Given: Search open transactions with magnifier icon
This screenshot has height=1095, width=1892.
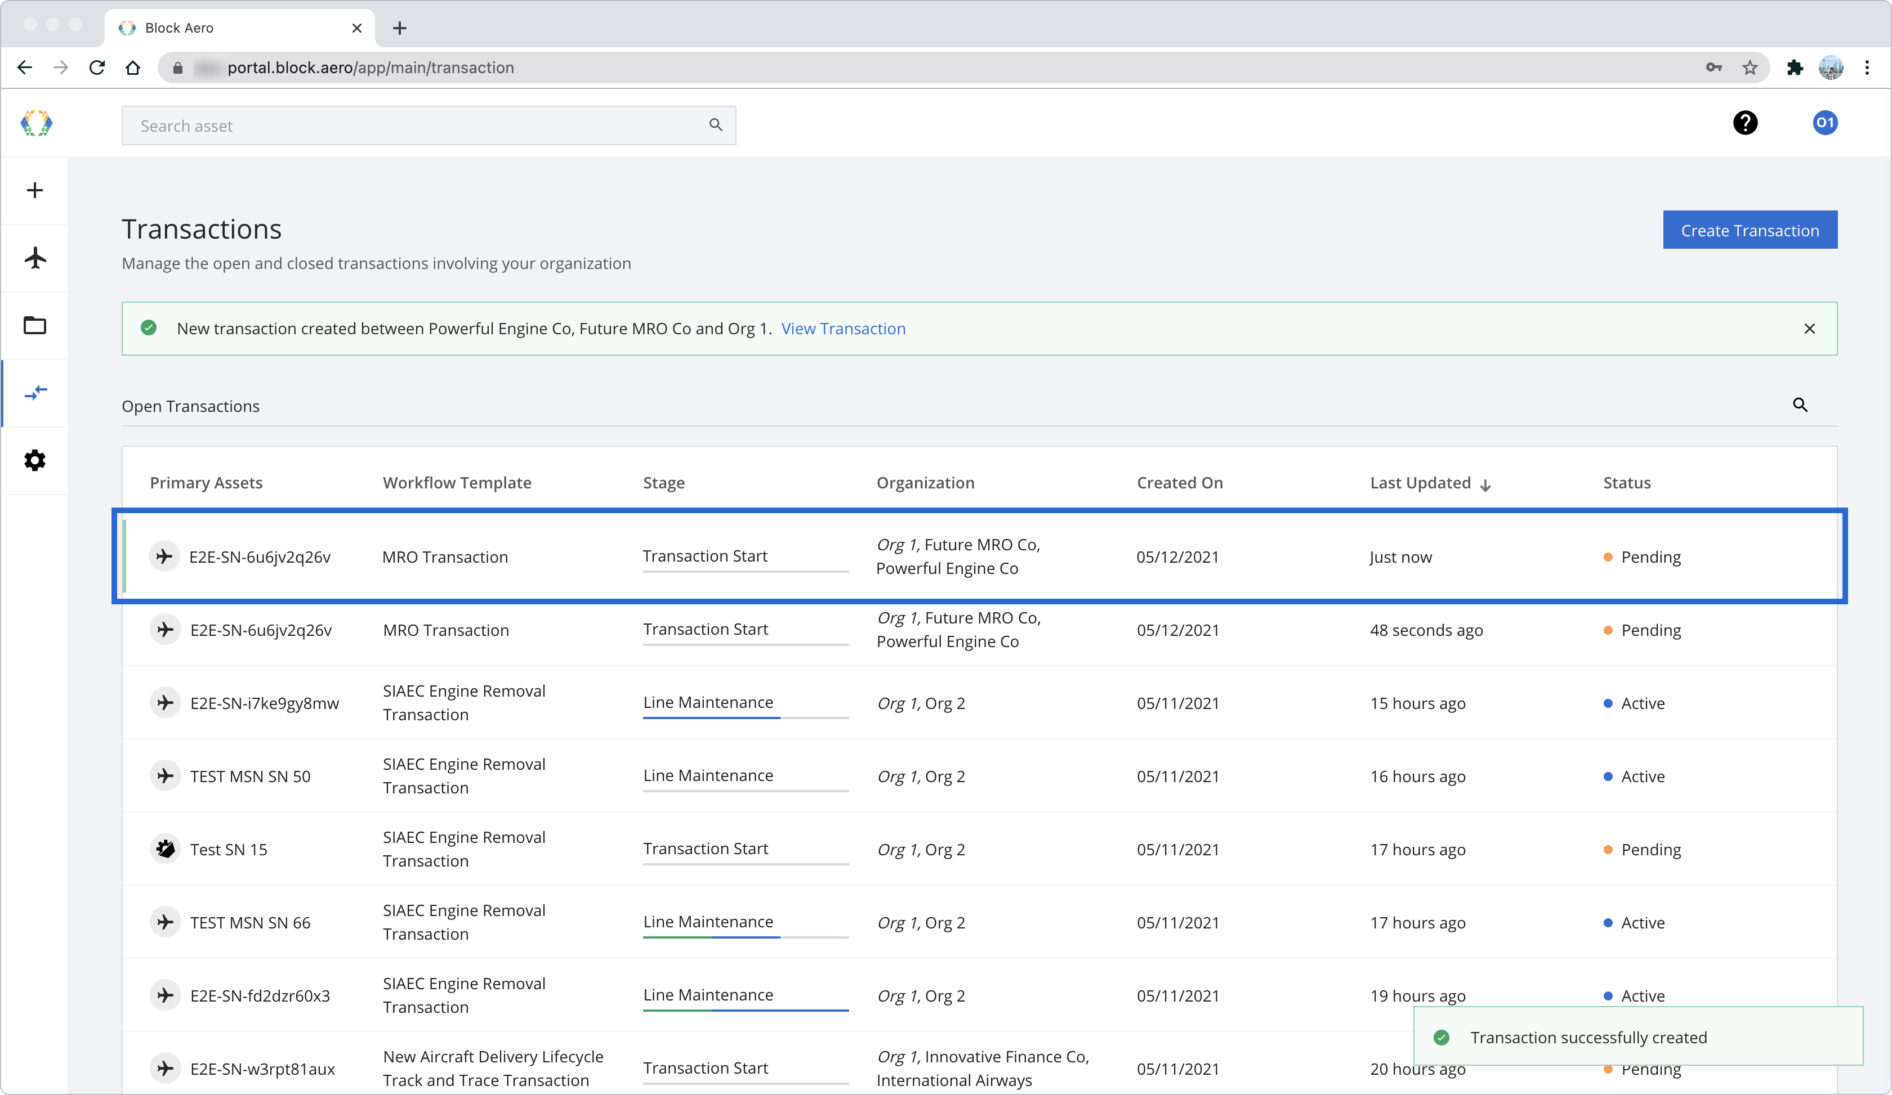Looking at the screenshot, I should coord(1800,405).
